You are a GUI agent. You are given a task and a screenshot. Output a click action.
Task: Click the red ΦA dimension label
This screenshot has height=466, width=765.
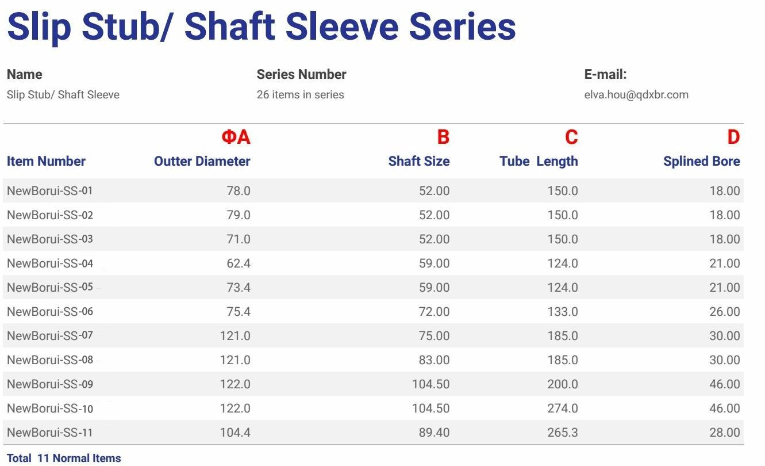[x=236, y=137]
